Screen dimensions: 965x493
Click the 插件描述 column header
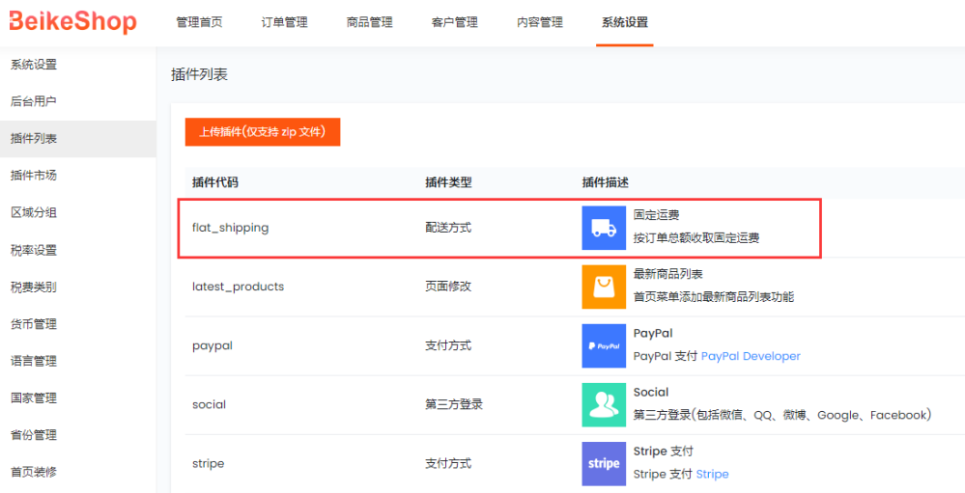click(x=605, y=182)
